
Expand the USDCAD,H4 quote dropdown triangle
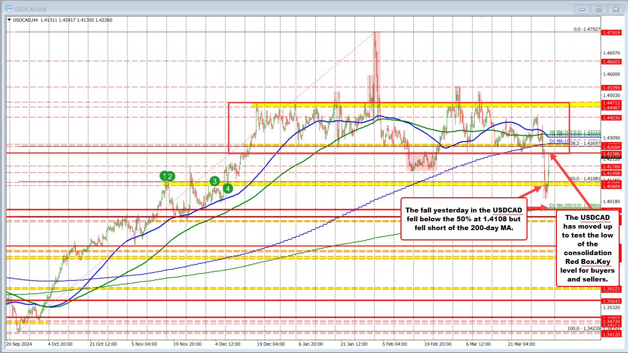point(10,21)
